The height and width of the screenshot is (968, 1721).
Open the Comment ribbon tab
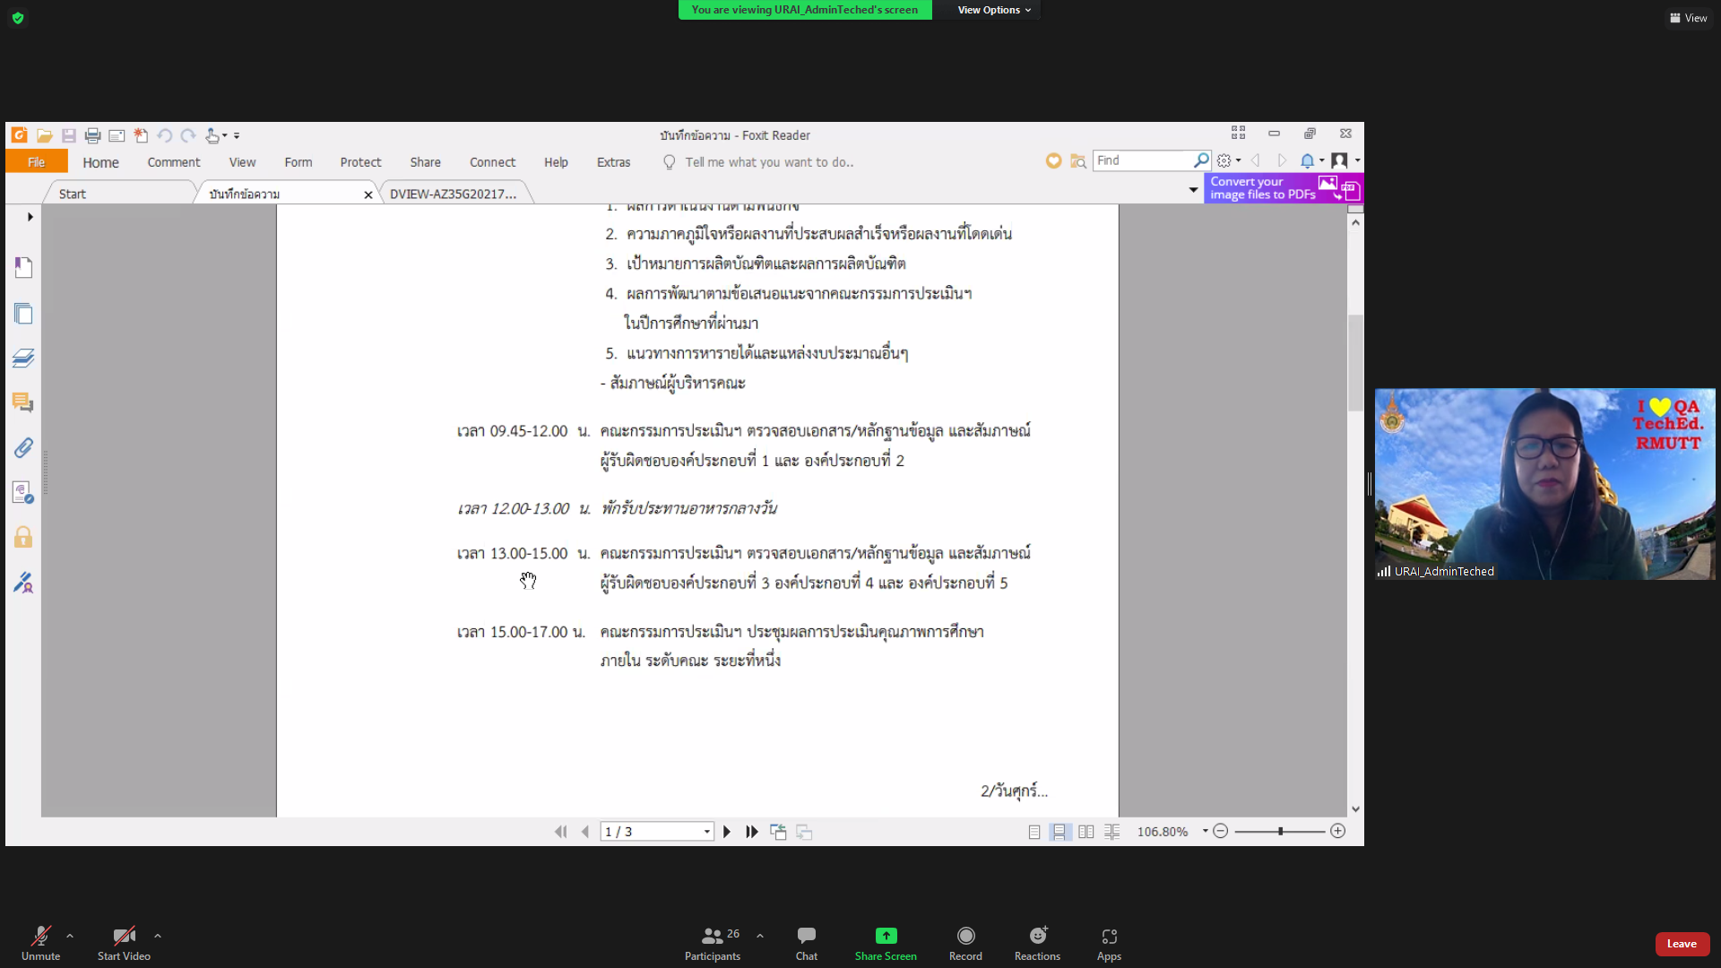[174, 162]
